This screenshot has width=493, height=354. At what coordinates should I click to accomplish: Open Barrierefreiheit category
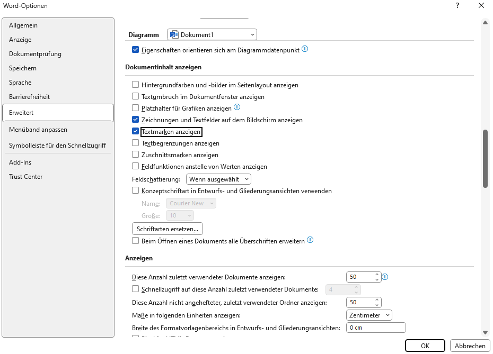[58, 97]
